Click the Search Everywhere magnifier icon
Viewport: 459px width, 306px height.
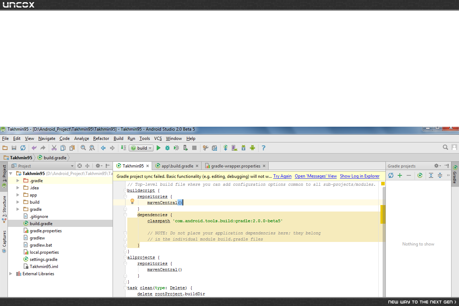coord(445,147)
